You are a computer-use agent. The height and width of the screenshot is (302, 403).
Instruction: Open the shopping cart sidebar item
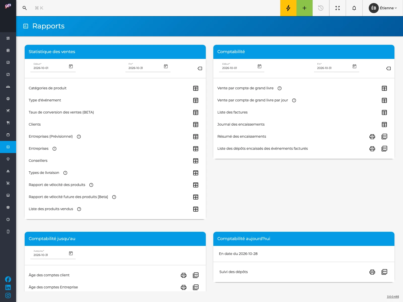coord(8,183)
